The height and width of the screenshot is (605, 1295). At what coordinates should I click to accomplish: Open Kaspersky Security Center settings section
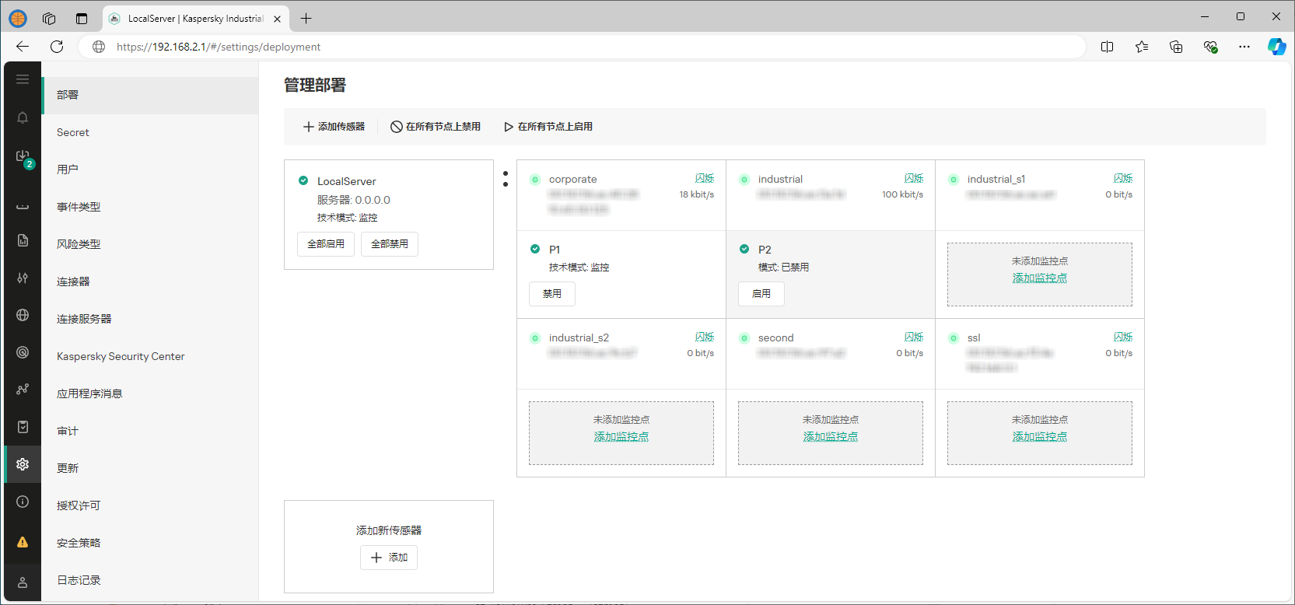point(121,356)
